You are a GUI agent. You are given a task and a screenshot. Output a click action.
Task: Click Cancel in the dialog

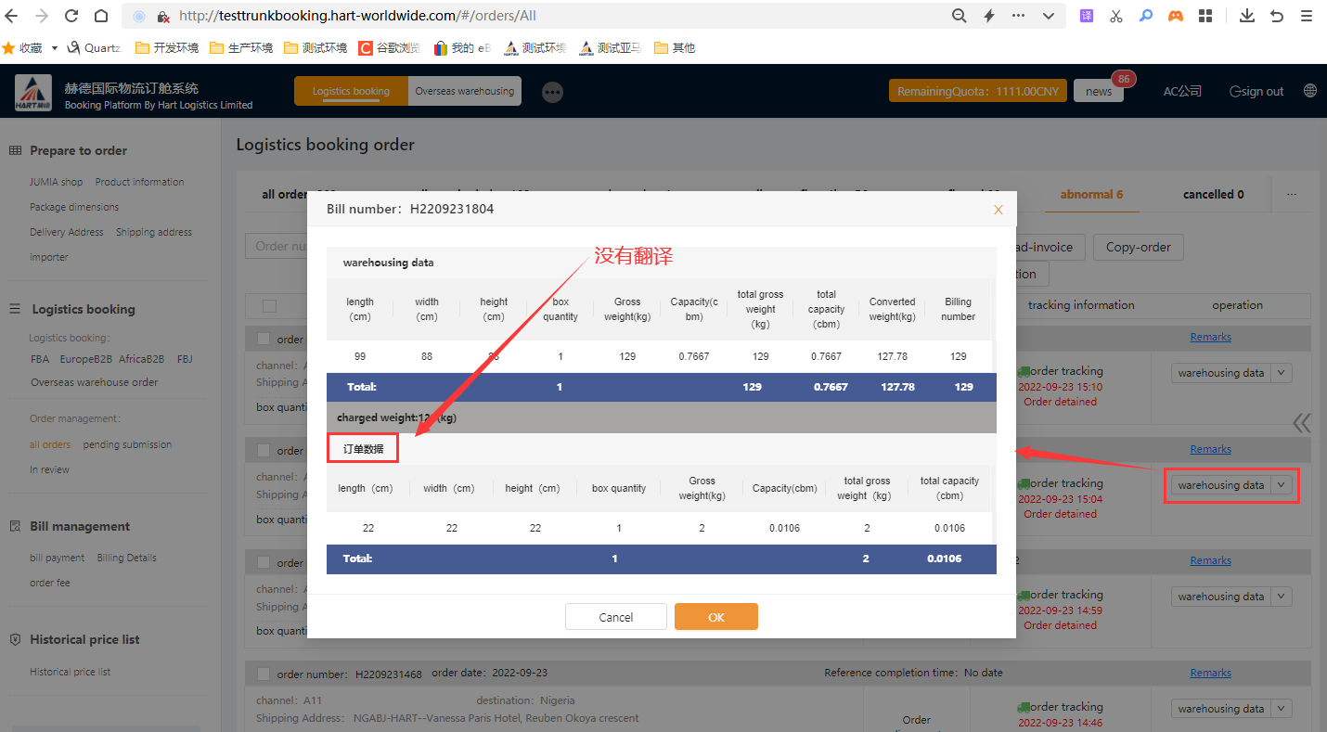[x=615, y=617]
